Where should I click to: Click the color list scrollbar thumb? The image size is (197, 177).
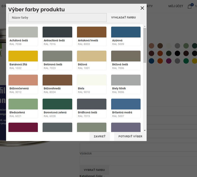pos(145,45)
